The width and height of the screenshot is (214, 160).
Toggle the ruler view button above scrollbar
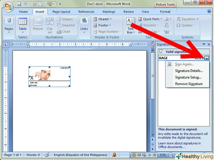pyautogui.click(x=153, y=45)
